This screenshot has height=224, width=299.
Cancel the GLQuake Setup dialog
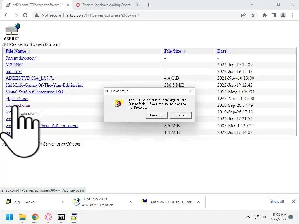pos(180,115)
